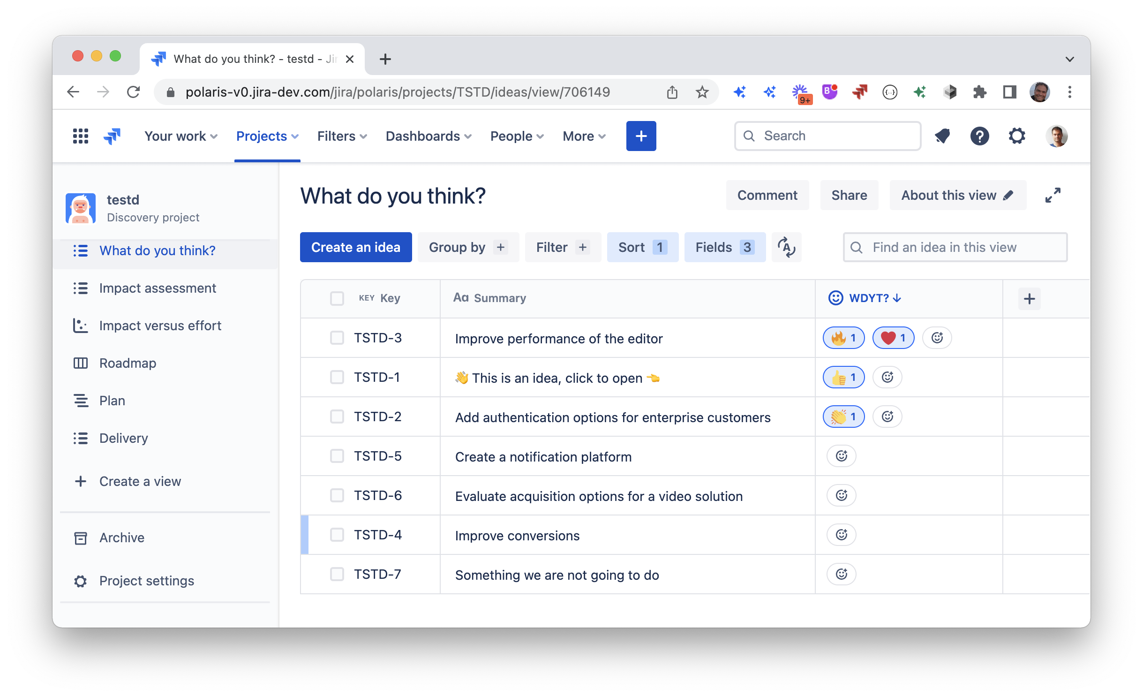Screen dimensions: 1143x697
Task: Open the help question mark icon
Action: coord(979,136)
